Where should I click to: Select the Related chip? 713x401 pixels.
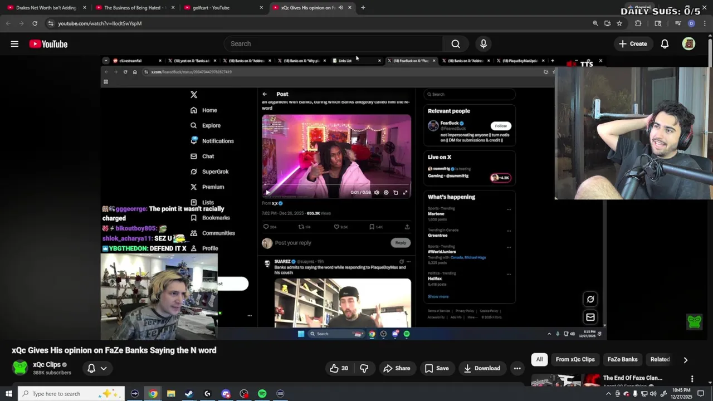tap(660, 359)
